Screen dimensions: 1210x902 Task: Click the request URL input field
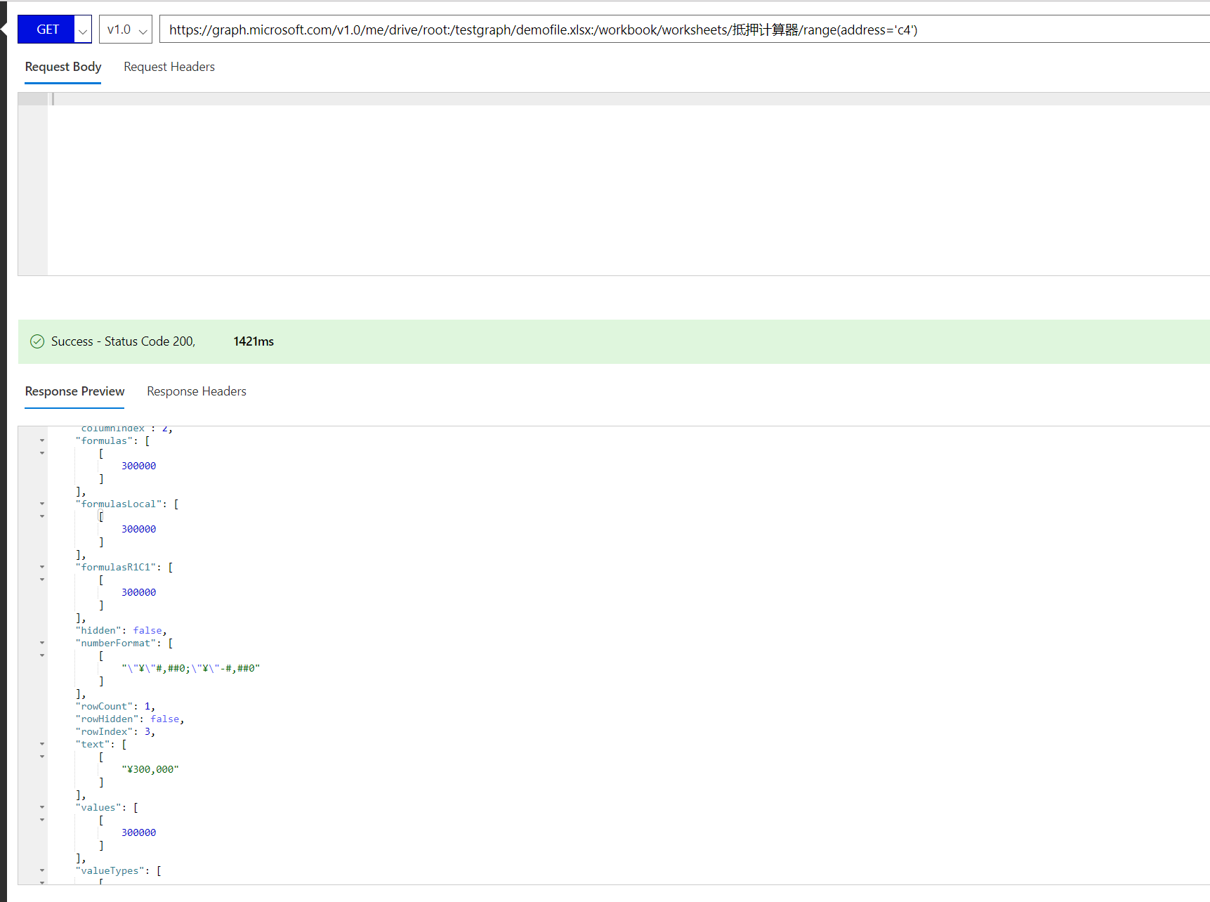tap(632, 30)
